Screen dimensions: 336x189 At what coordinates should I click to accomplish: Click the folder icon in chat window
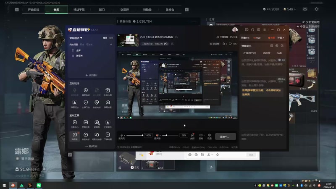pyautogui.click(x=202, y=155)
